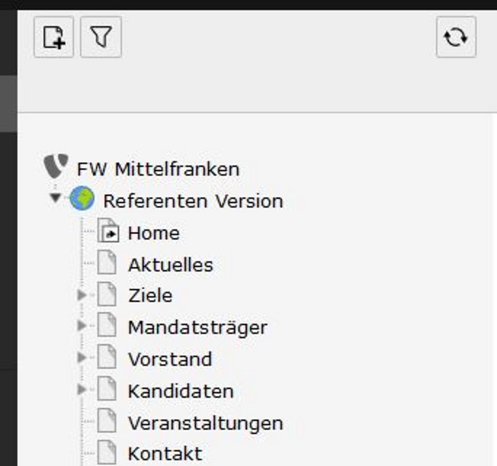Expand the Vorstand subtree
Viewport: 497px width, 466px height.
(82, 357)
